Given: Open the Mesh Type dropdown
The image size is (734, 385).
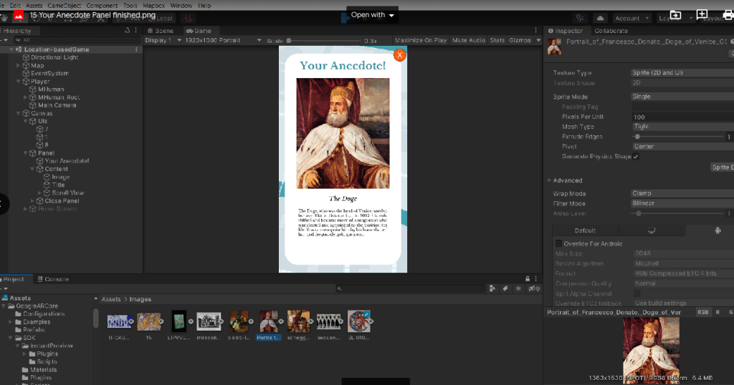Looking at the screenshot, I should pos(682,127).
